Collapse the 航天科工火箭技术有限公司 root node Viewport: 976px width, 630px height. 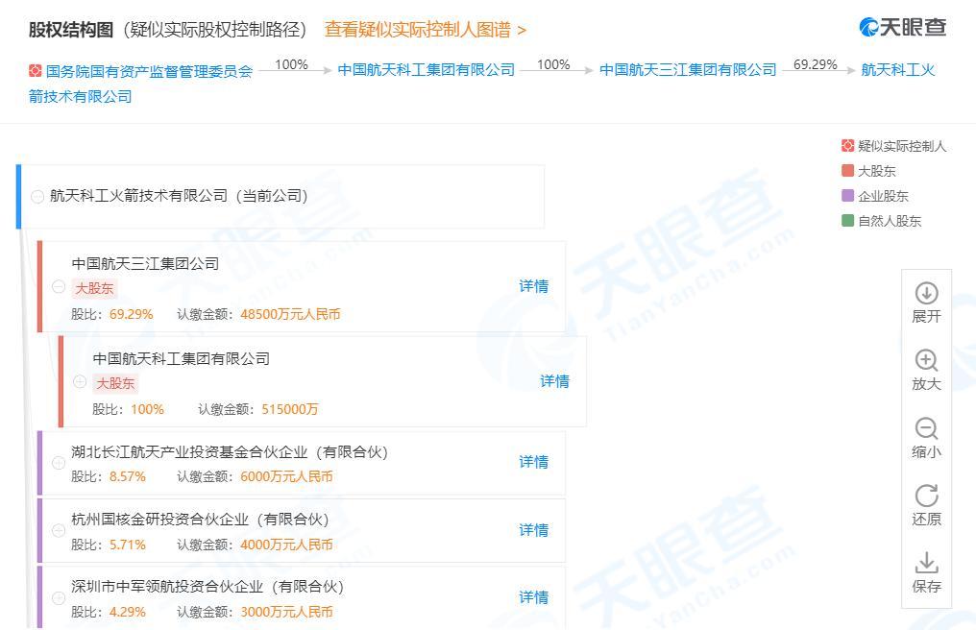click(37, 196)
